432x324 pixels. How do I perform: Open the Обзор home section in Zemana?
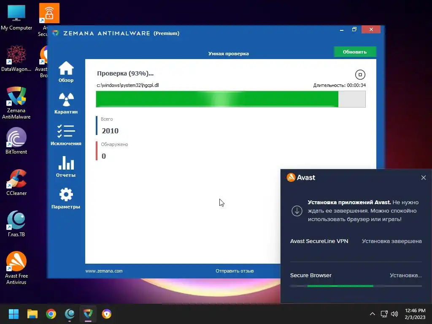tap(66, 72)
